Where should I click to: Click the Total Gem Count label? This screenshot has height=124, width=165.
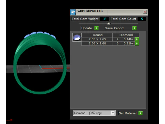(123, 19)
